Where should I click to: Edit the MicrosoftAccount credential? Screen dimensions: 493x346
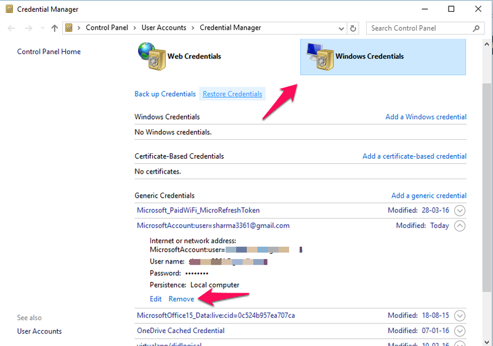[156, 299]
